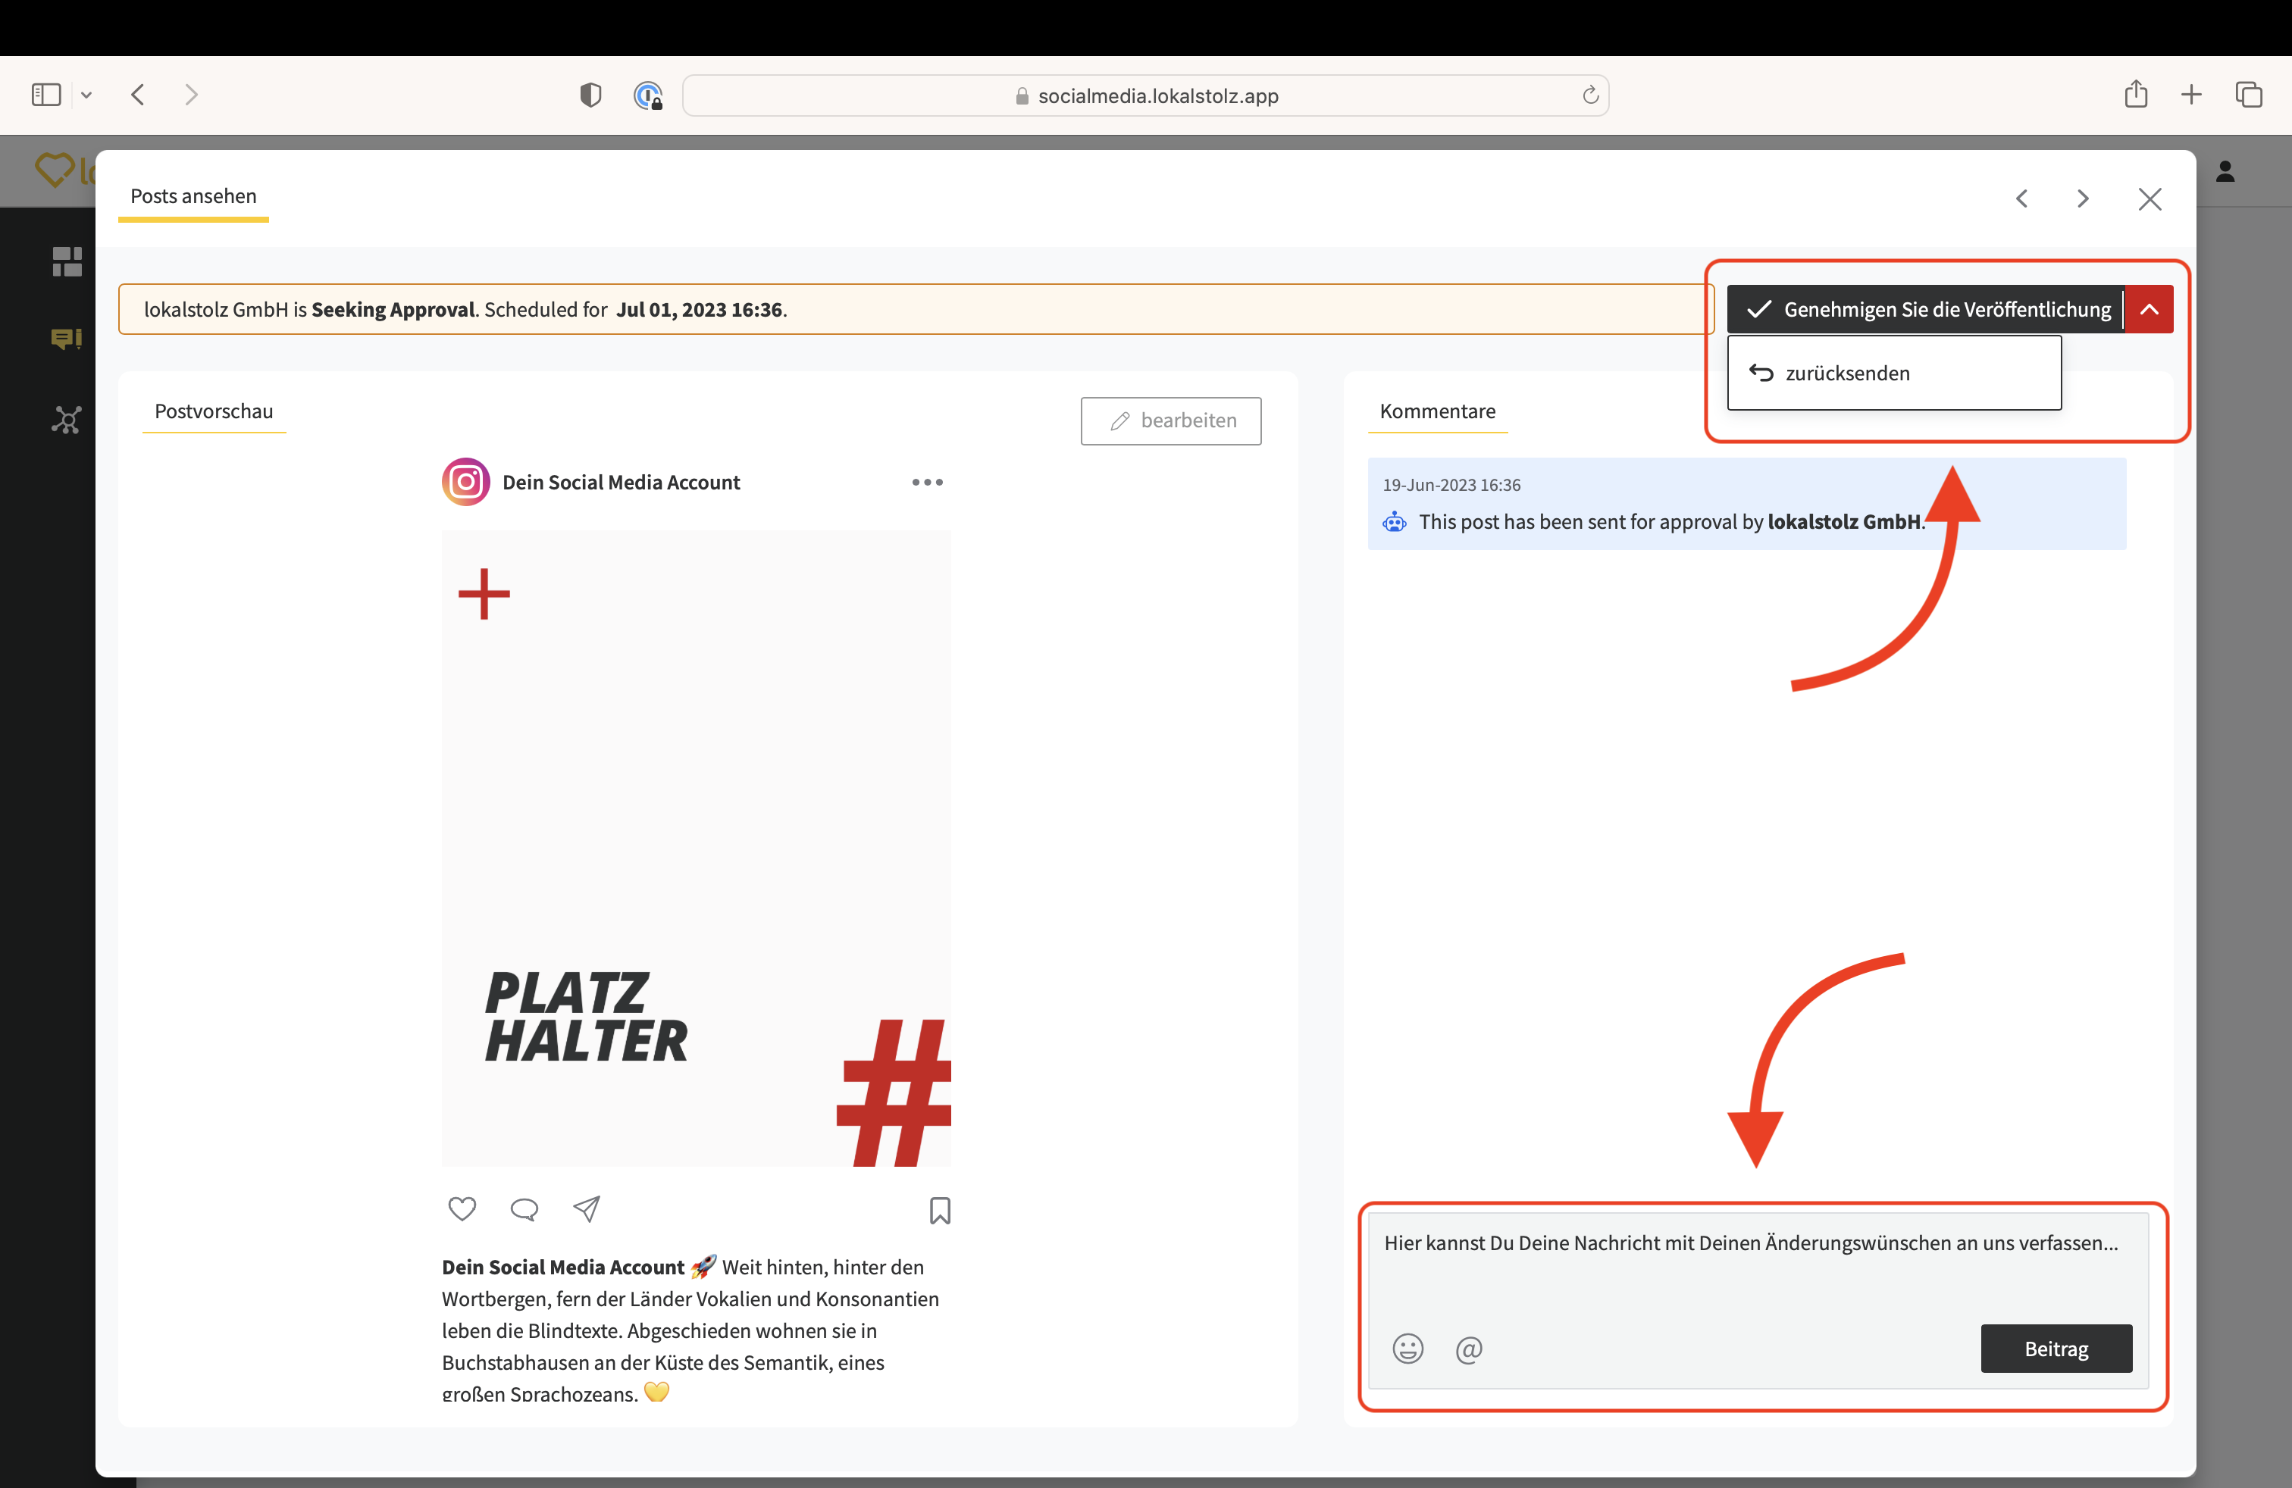Click the Safari share icon in toolbar
2292x1488 pixels.
coord(2135,94)
